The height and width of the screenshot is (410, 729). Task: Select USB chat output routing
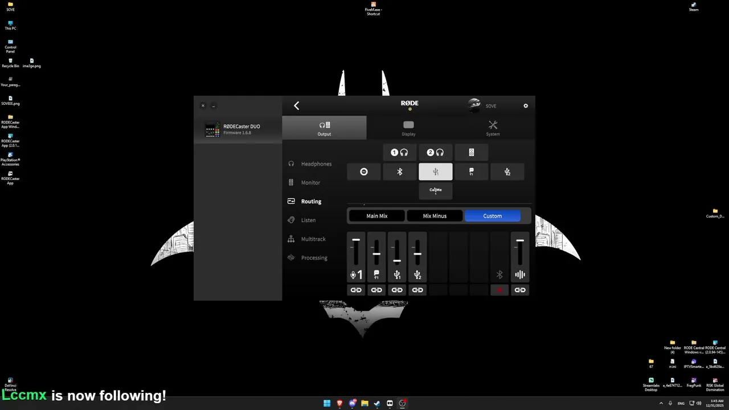(x=471, y=172)
